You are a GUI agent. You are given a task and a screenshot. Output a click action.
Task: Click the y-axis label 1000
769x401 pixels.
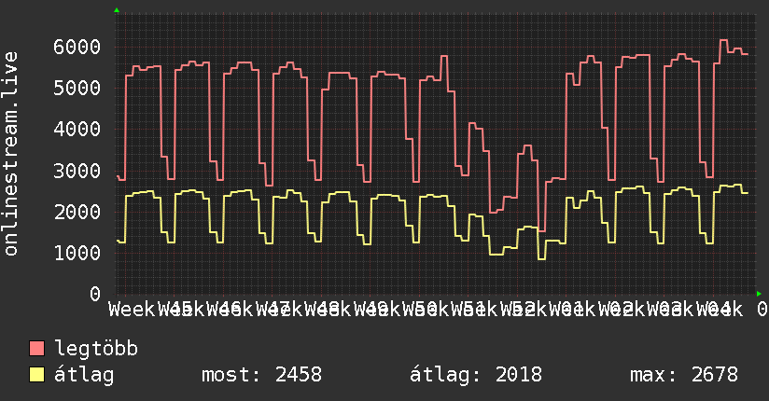pos(77,253)
